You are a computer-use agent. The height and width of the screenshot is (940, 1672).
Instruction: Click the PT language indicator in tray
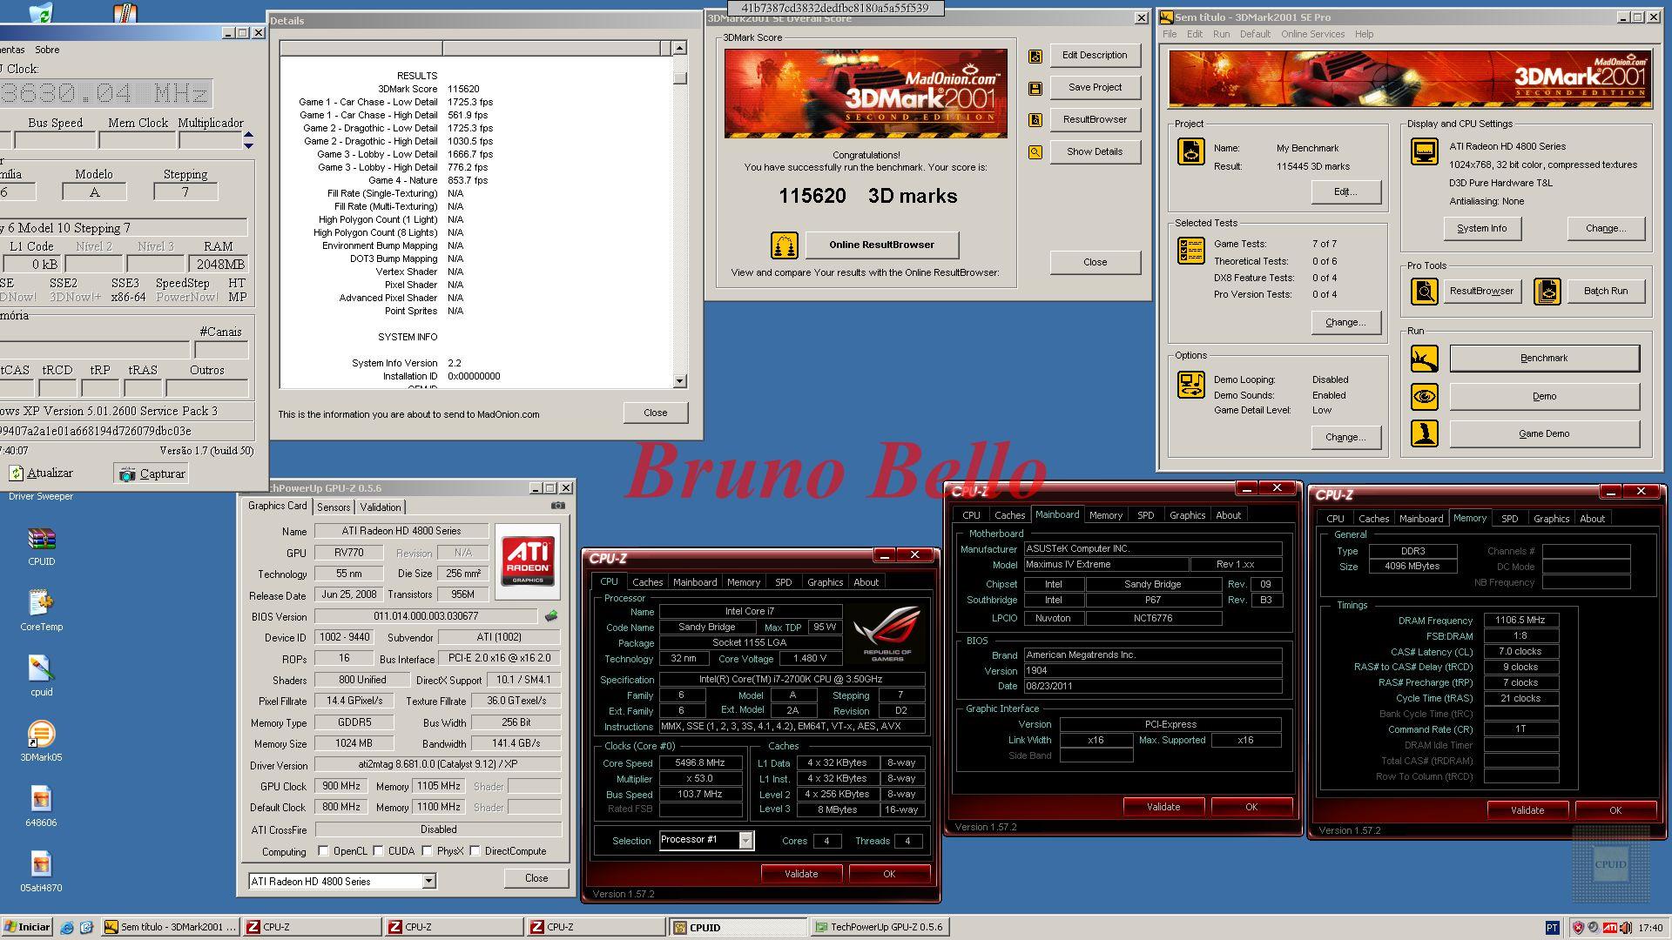tap(1552, 928)
